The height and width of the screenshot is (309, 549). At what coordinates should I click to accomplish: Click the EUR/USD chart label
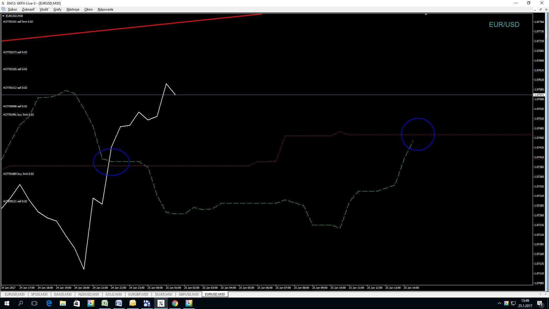pos(504,25)
